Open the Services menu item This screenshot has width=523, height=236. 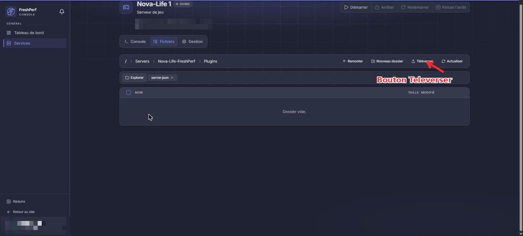(x=35, y=43)
